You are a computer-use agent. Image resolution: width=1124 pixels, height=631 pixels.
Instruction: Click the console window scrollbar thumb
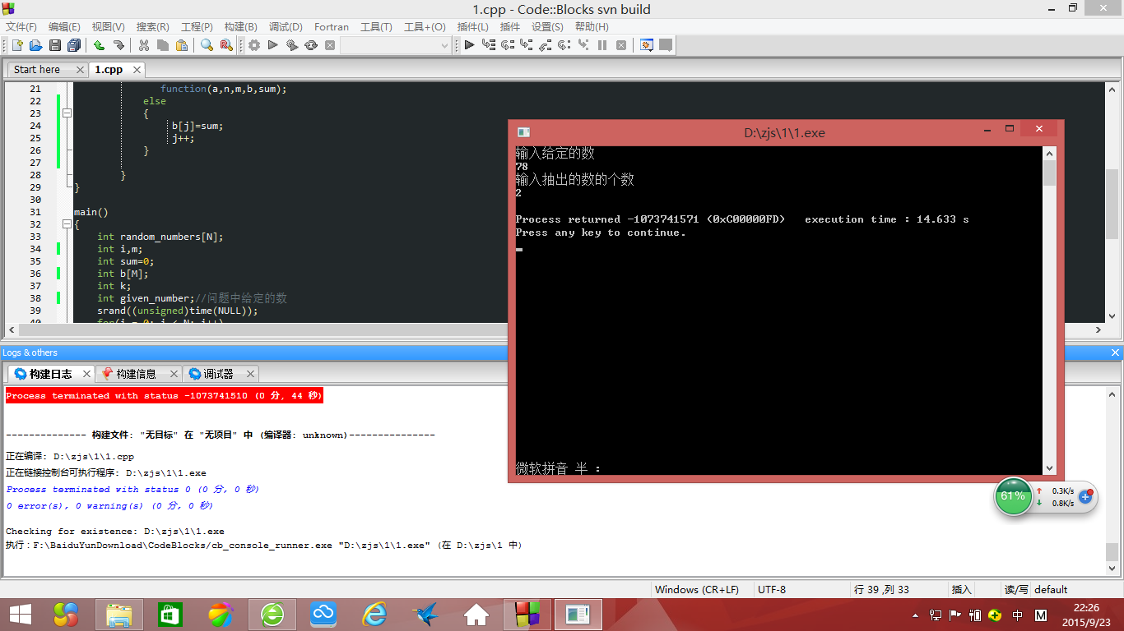[x=1049, y=173]
